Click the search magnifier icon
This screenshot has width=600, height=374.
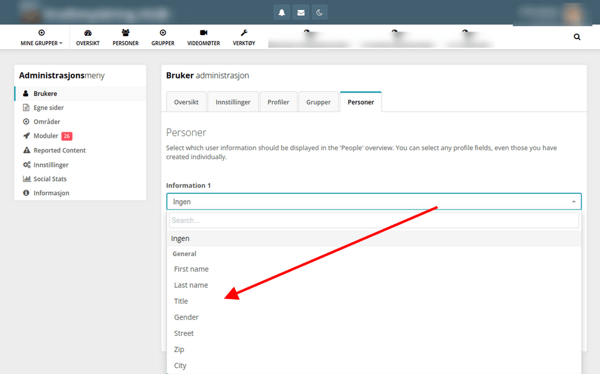(x=577, y=37)
